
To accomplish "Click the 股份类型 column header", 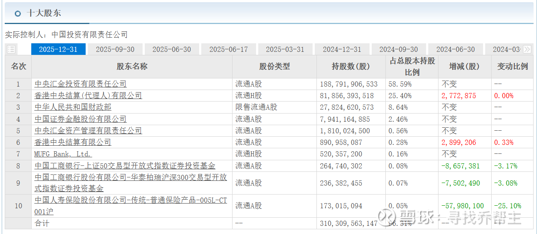I will pyautogui.click(x=274, y=66).
